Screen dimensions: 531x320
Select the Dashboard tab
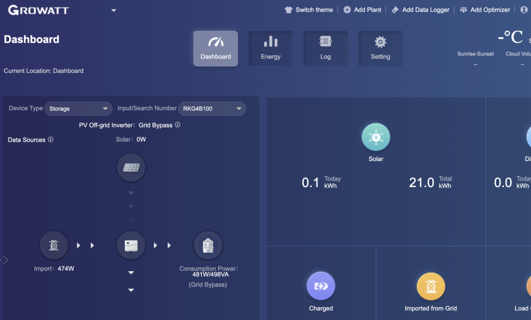(x=216, y=48)
